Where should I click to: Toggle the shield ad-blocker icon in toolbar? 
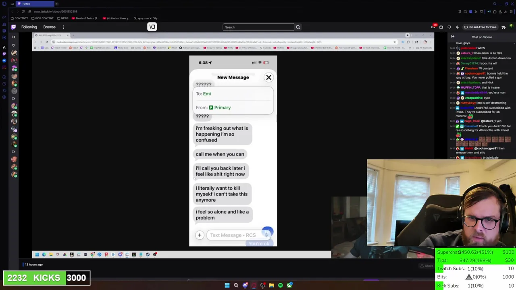470,12
